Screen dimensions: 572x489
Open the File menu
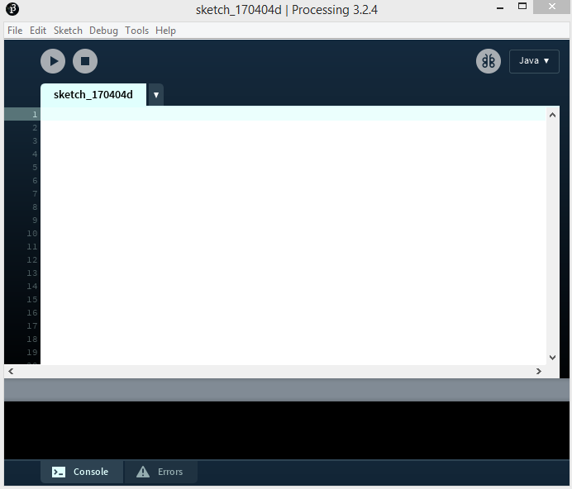pyautogui.click(x=15, y=31)
